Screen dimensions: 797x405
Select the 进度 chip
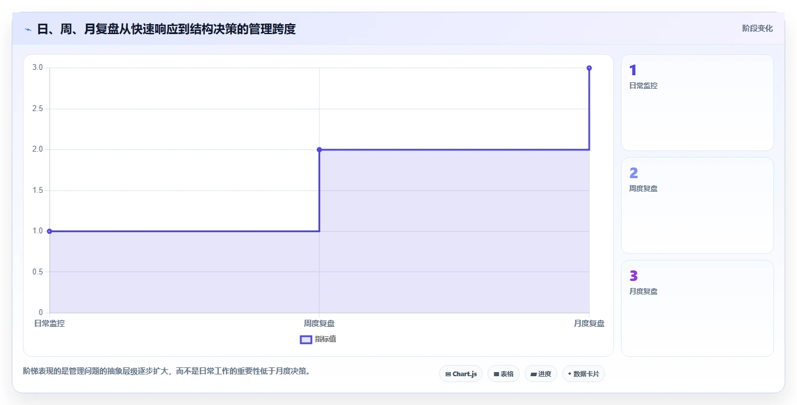[x=540, y=374]
